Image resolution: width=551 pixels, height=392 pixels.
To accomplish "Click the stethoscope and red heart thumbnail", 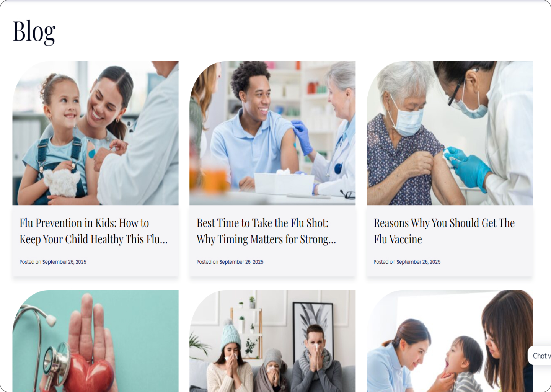I will click(95, 341).
